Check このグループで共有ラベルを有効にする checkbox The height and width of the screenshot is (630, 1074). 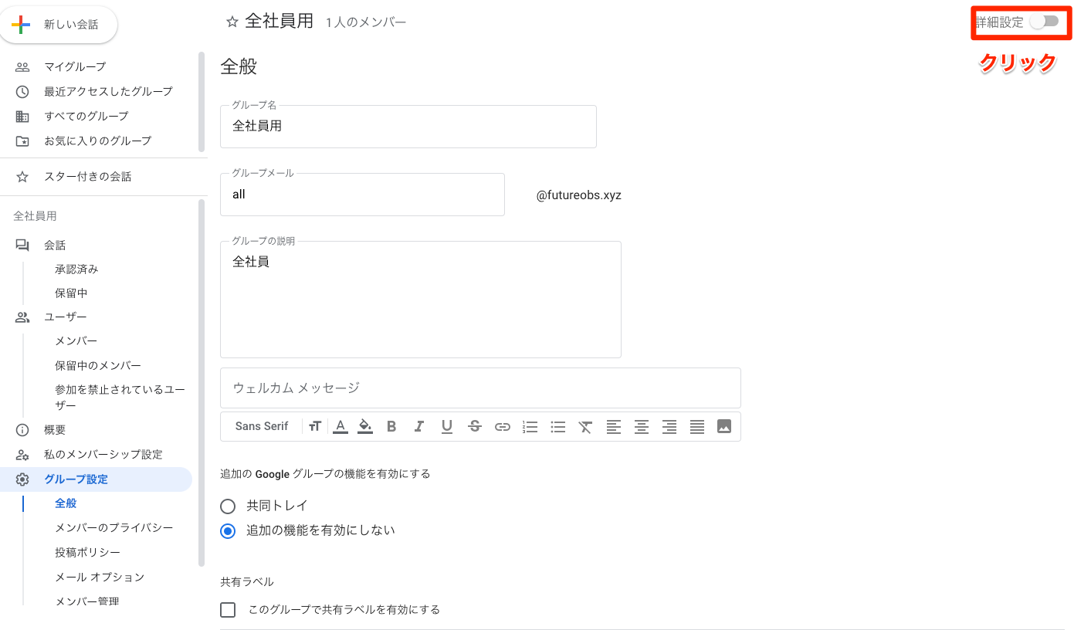pyautogui.click(x=228, y=610)
